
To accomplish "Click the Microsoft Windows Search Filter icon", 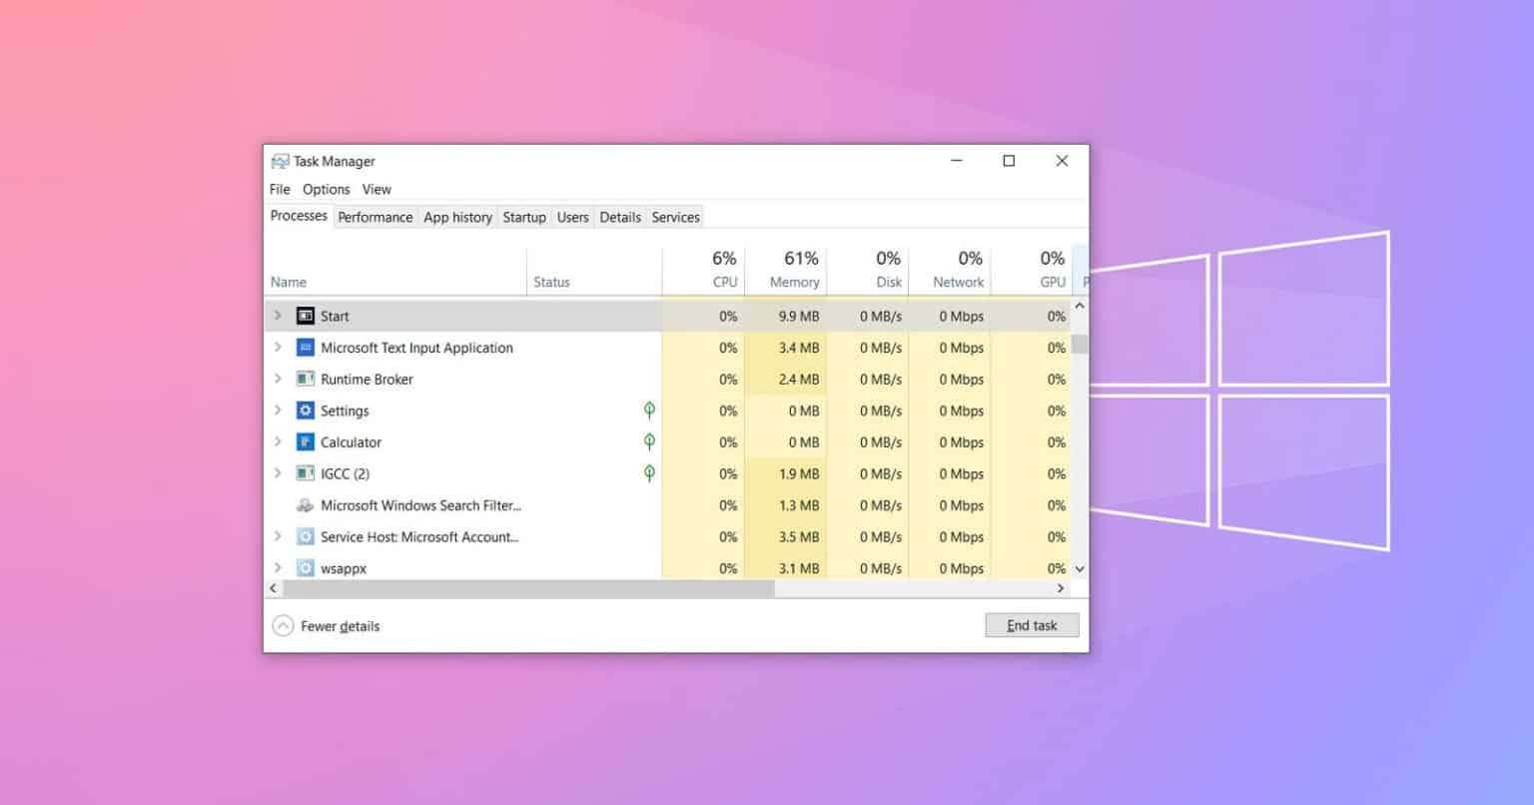I will pos(306,505).
